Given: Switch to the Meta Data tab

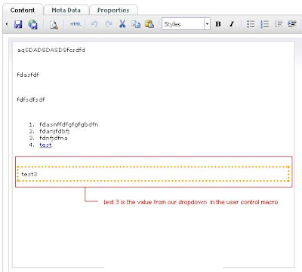Looking at the screenshot, I should click(66, 11).
